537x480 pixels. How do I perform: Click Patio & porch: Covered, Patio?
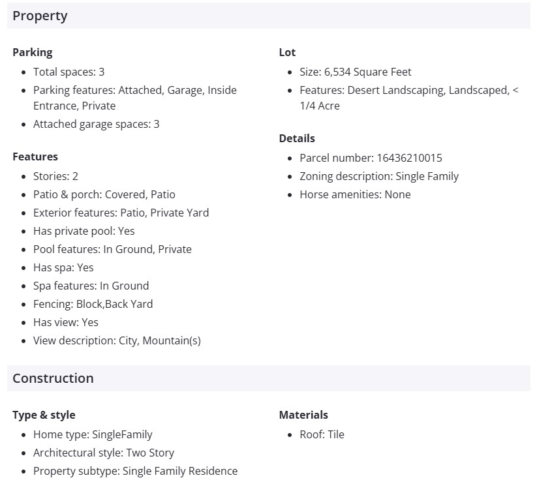(104, 194)
